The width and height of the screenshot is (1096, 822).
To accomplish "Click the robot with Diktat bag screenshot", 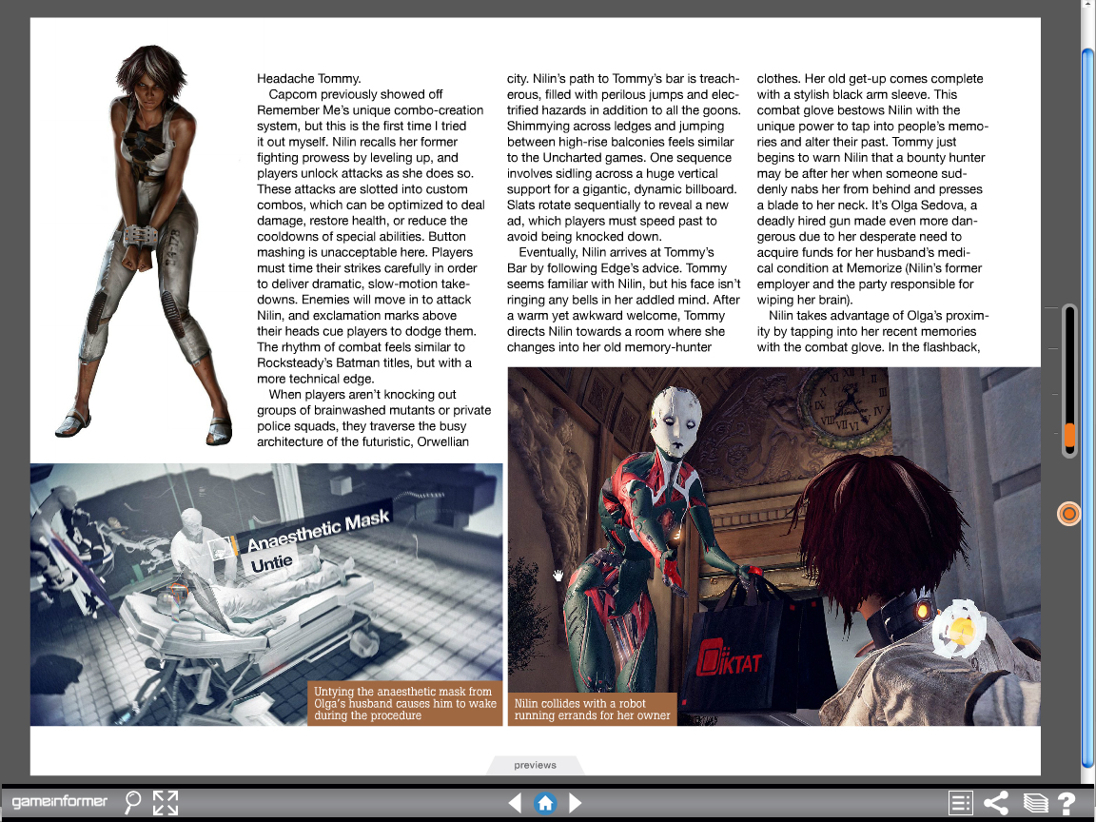I will pos(773,546).
